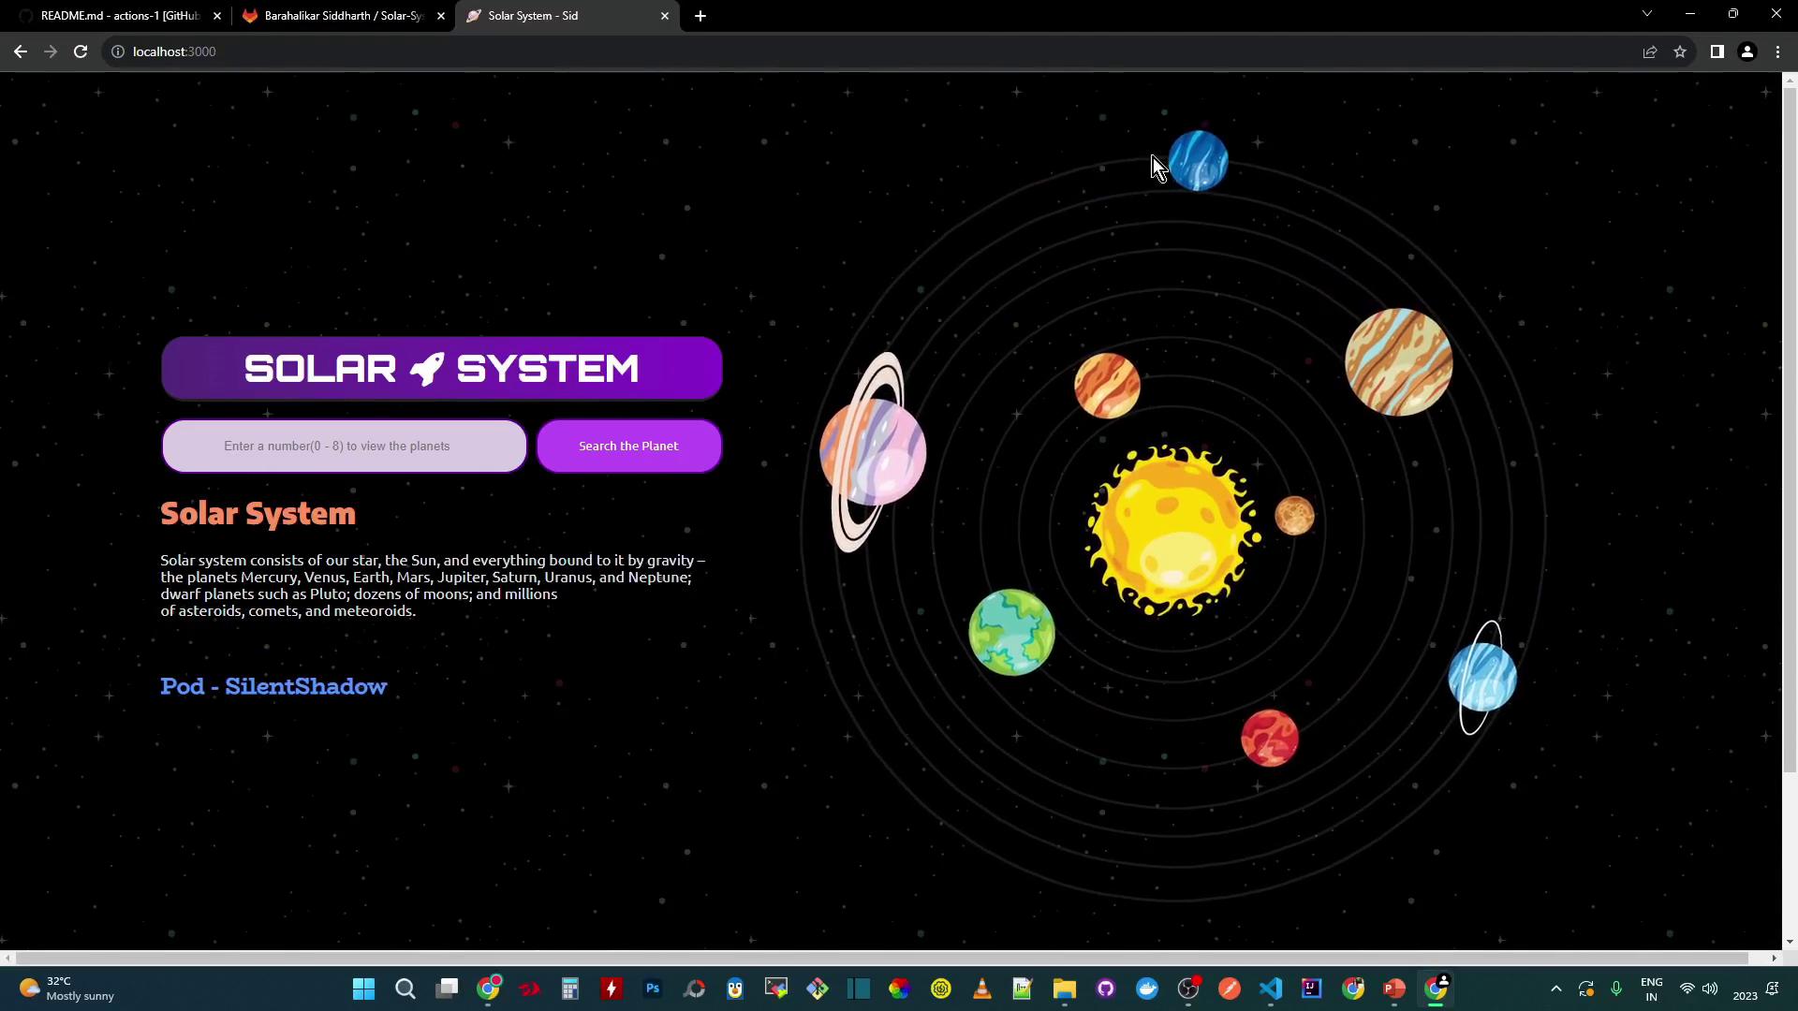Click the red Mars planet

[1269, 738]
